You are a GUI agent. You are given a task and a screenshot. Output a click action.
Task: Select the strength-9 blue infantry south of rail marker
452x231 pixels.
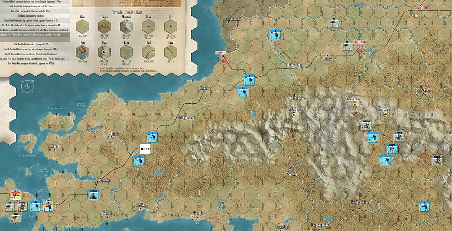coord(139,160)
